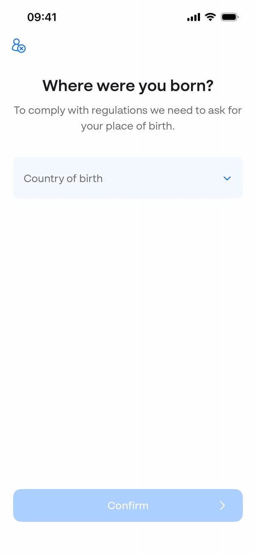Click the word "birth" in dropdown placeholder
This screenshot has width=256, height=554.
(x=91, y=179)
